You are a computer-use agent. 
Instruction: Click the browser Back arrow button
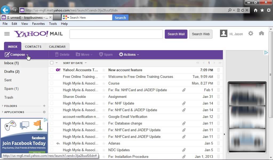(5, 10)
